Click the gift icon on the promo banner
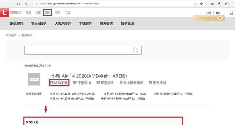This screenshot has width=235, height=125. [220, 18]
